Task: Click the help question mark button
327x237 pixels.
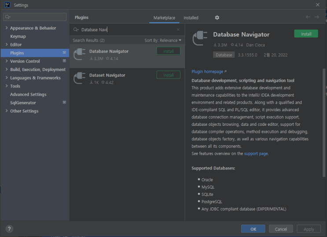Action: coord(9,229)
